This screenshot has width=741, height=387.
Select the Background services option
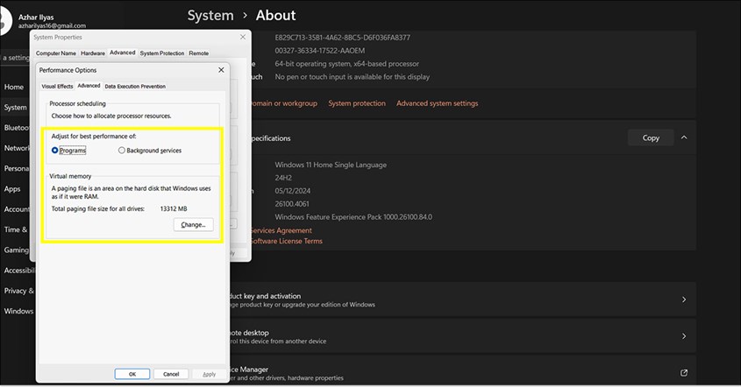click(x=122, y=151)
